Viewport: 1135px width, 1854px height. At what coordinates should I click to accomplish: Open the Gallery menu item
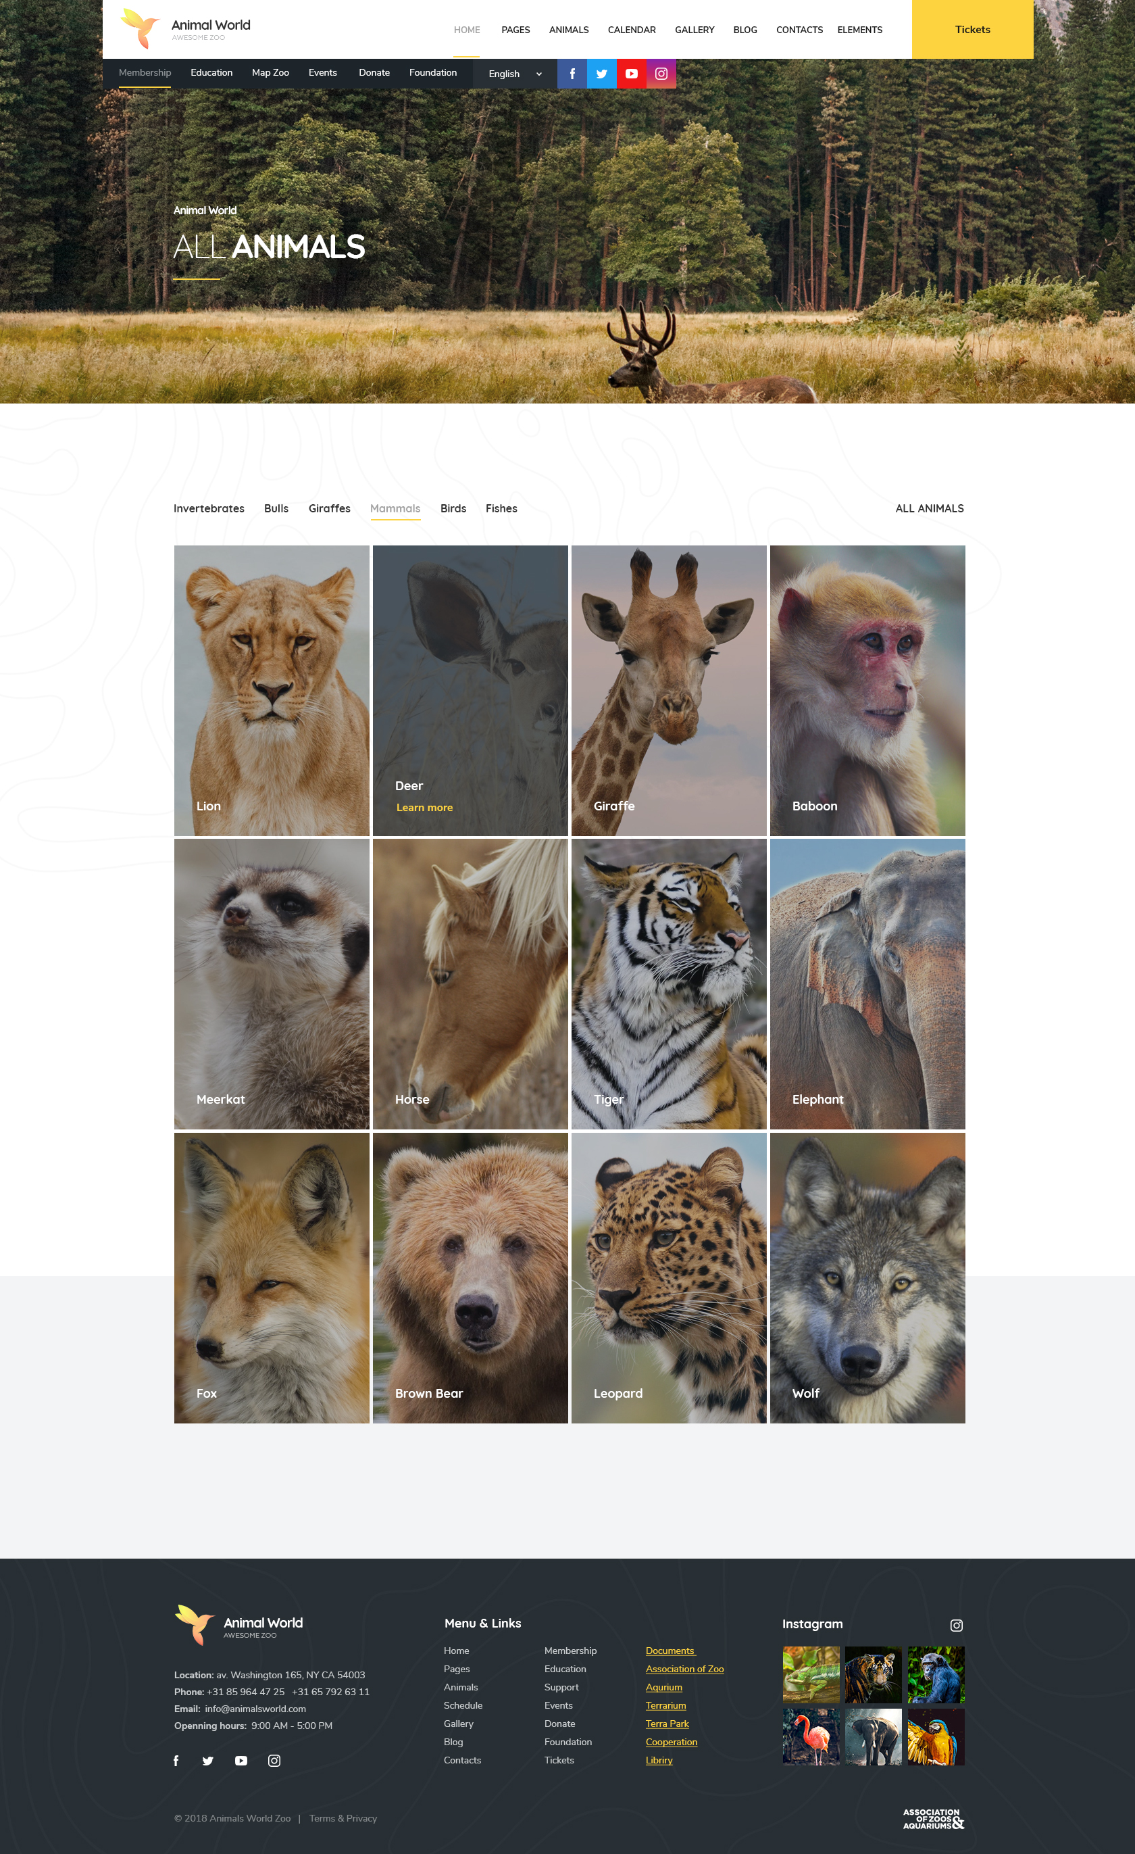[x=695, y=30]
